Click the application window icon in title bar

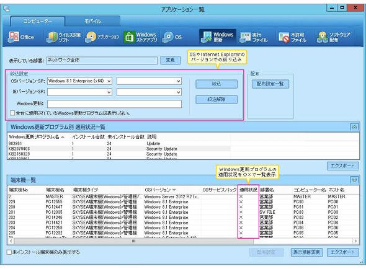tap(6, 9)
